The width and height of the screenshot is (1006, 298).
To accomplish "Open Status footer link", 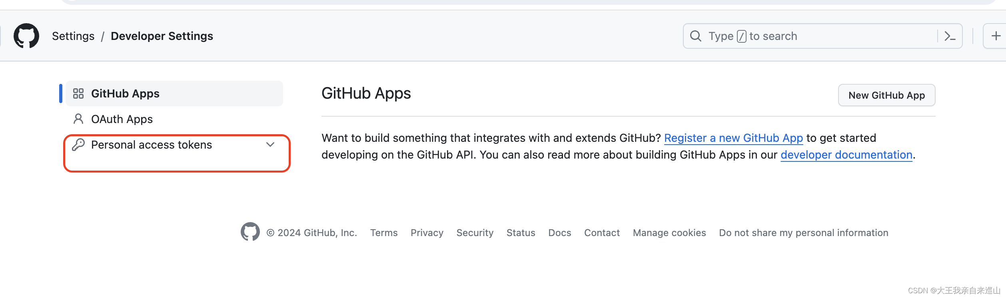I will click(521, 232).
